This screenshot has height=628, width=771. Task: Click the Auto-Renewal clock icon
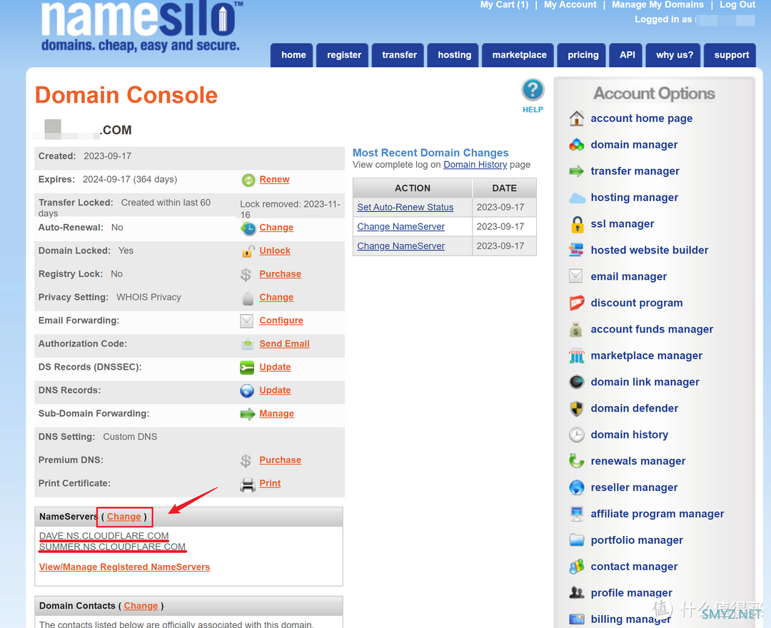[248, 228]
